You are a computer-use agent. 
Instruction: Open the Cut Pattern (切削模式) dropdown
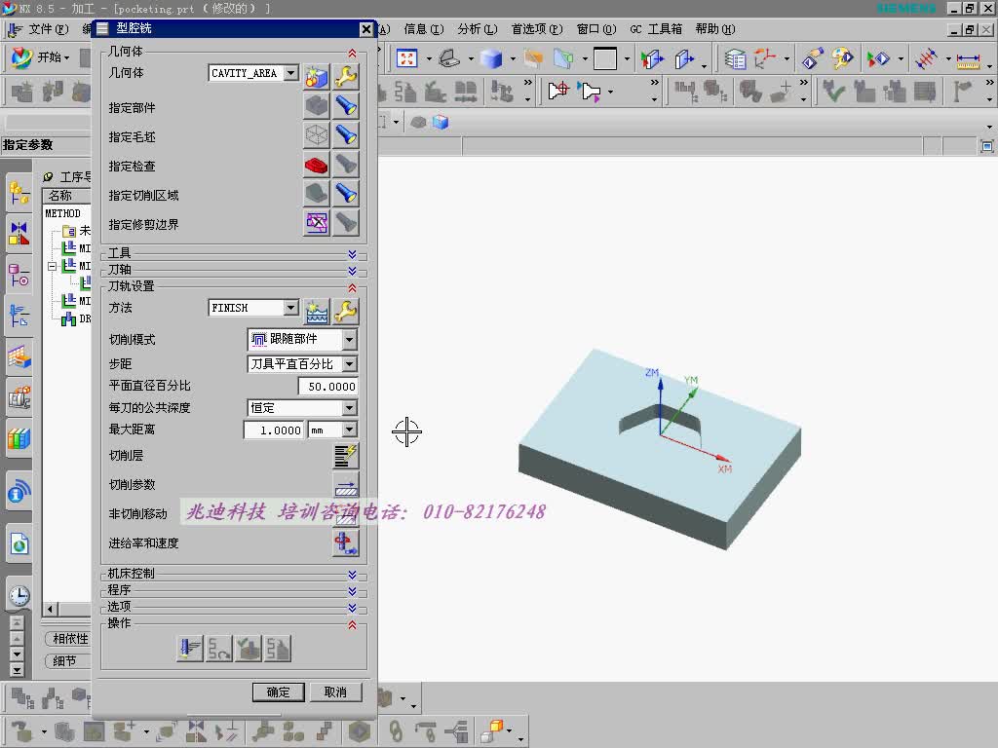click(x=350, y=340)
